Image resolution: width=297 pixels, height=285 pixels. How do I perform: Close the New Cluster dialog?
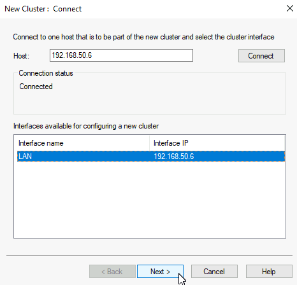click(x=290, y=9)
